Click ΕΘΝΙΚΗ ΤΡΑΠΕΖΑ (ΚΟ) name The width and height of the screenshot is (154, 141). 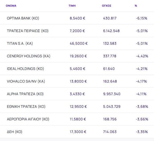(26, 106)
